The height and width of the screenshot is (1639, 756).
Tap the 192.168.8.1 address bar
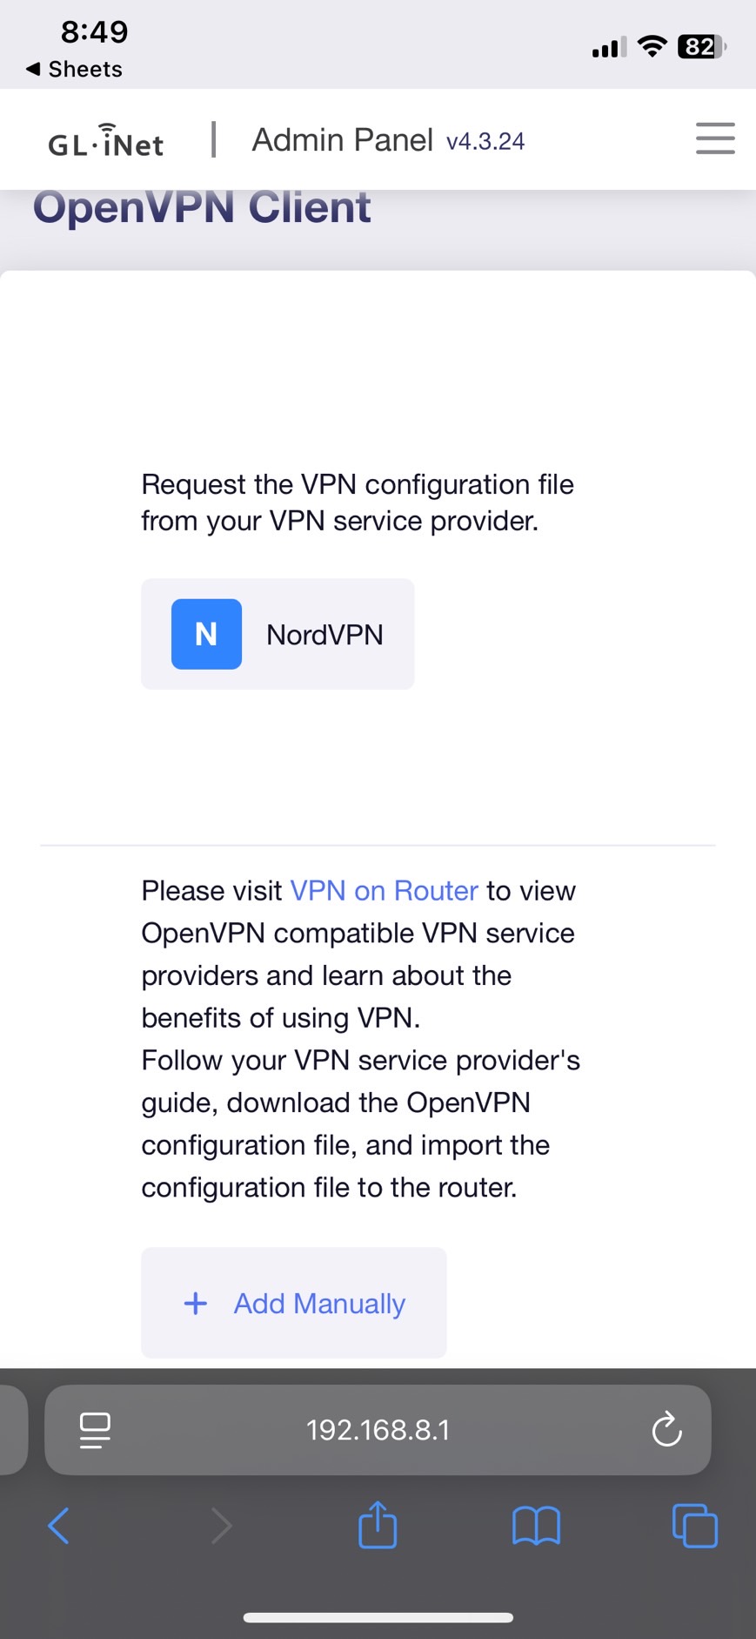click(x=378, y=1430)
